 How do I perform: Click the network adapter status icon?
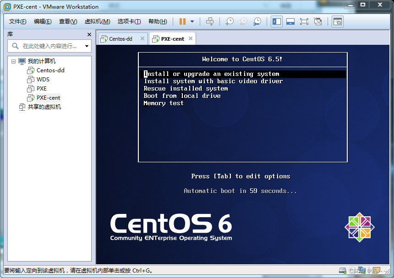click(361, 270)
